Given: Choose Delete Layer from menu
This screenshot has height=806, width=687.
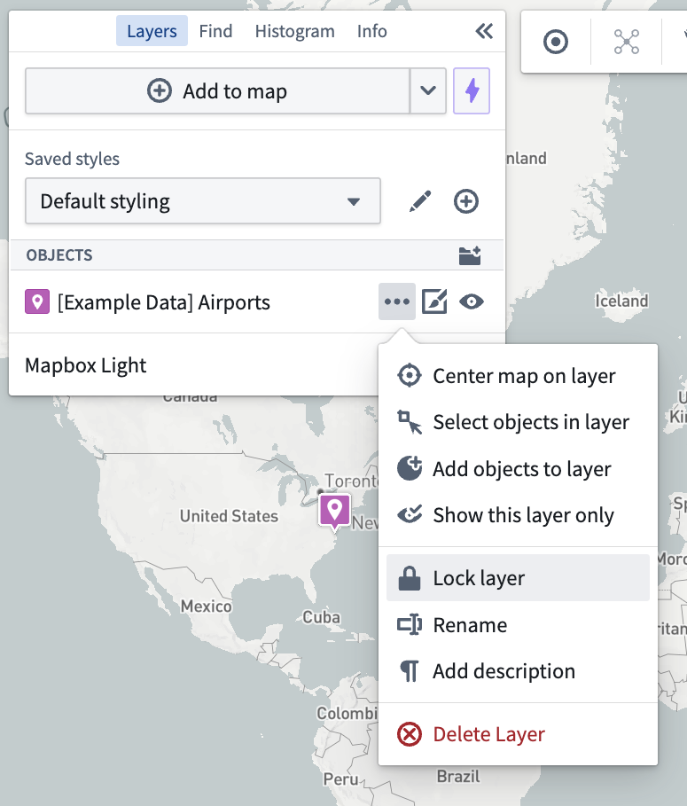Looking at the screenshot, I should point(518,734).
